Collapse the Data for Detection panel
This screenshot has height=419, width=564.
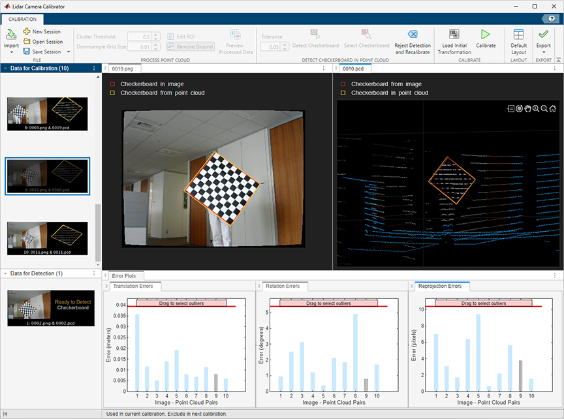(x=6, y=273)
